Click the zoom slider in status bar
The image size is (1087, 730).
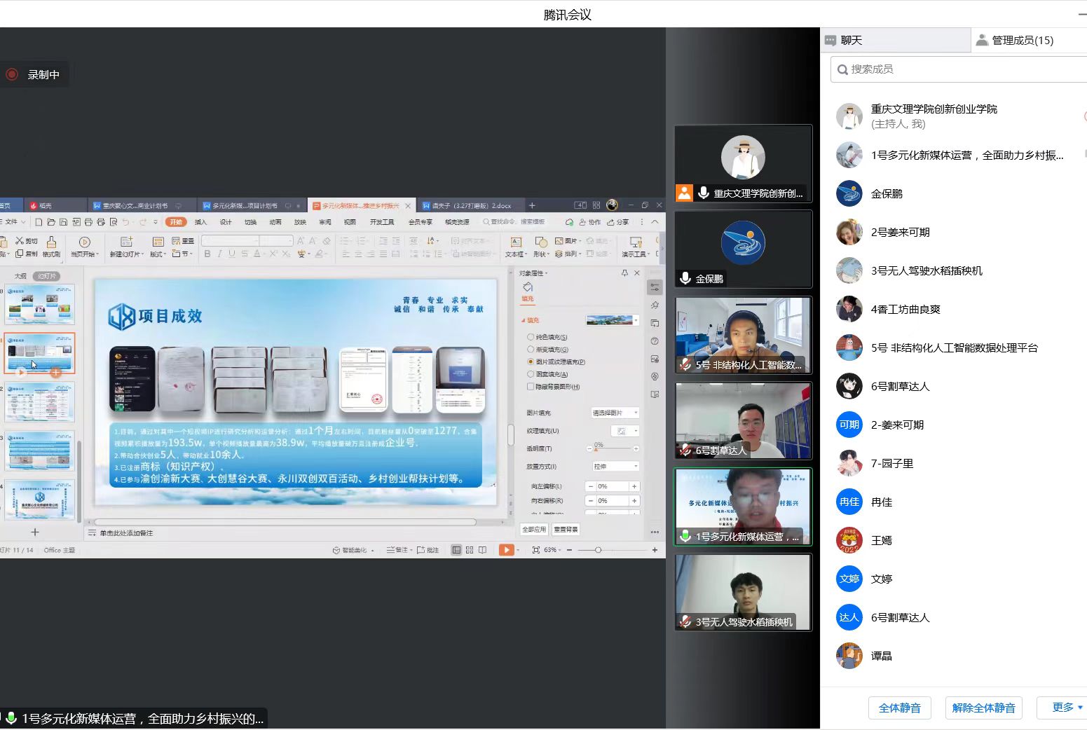(x=598, y=550)
